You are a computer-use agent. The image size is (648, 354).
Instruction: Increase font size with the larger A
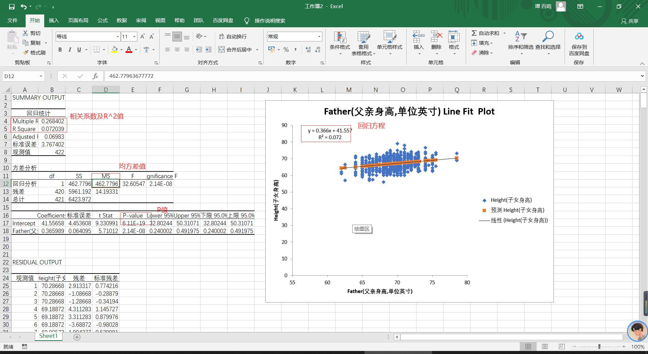(x=142, y=36)
